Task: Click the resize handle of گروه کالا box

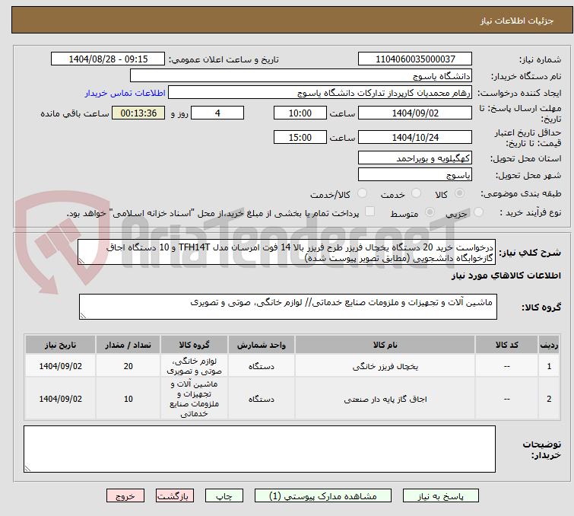Action: pyautogui.click(x=83, y=316)
